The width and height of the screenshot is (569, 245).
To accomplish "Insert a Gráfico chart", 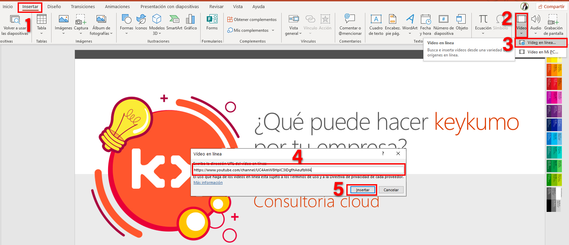I will [x=190, y=22].
